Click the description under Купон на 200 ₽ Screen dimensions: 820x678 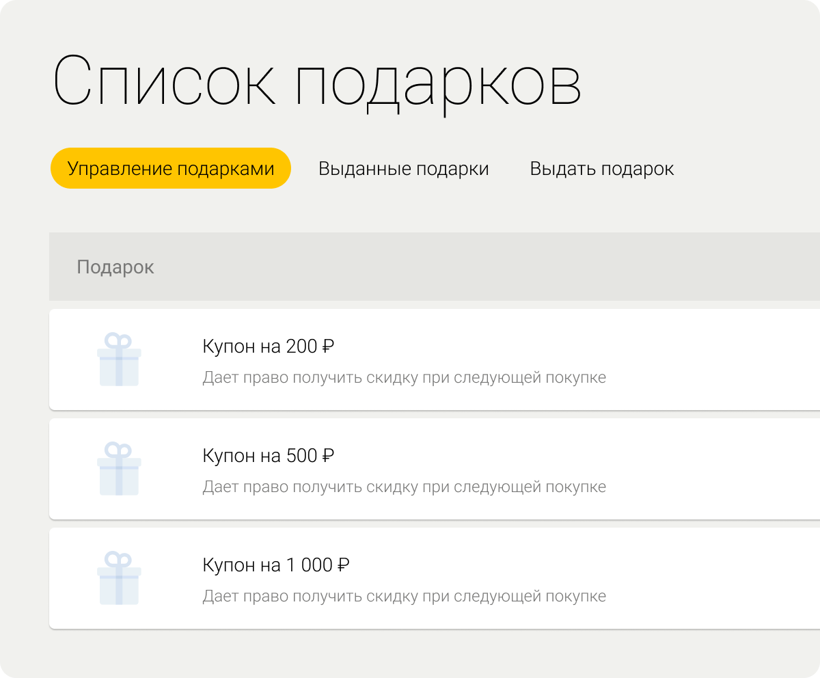point(405,377)
